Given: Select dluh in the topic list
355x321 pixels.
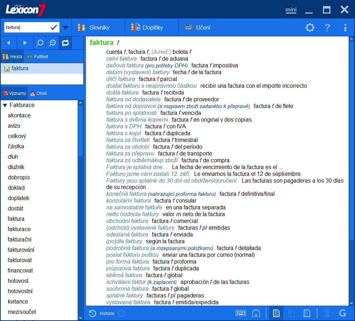Looking at the screenshot, I should coord(13,157).
